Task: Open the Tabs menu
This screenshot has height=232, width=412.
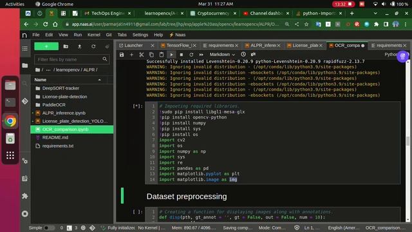Action: (x=122, y=35)
